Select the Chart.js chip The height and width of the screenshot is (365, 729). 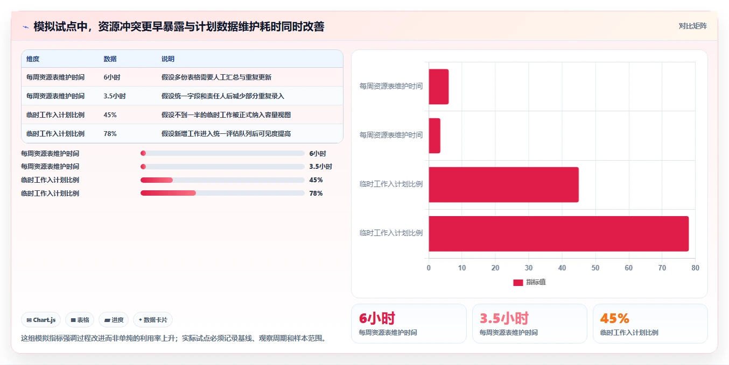point(41,320)
